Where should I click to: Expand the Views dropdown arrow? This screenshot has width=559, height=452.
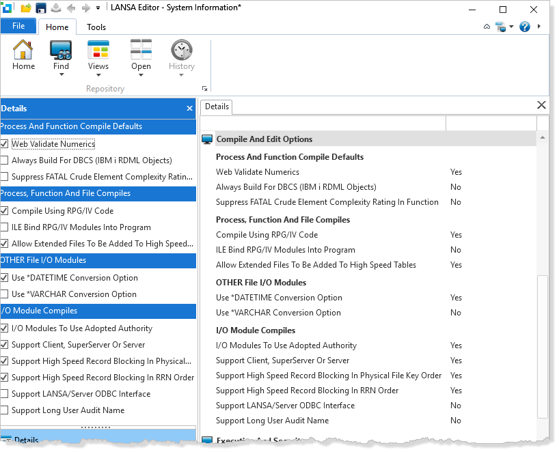(98, 75)
